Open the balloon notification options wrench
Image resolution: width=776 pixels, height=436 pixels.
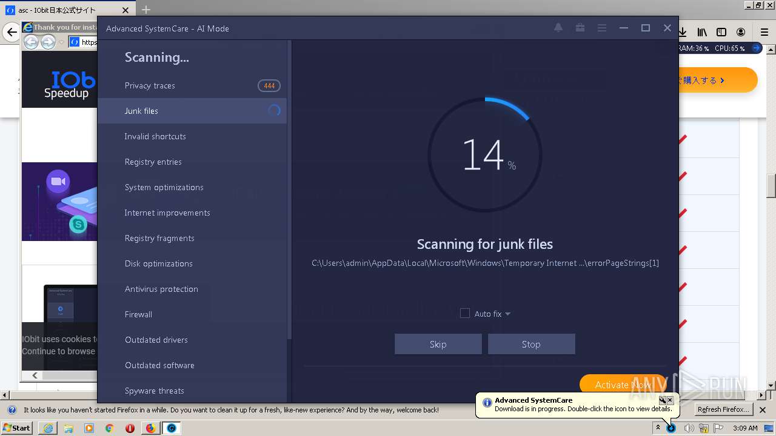[x=663, y=400]
